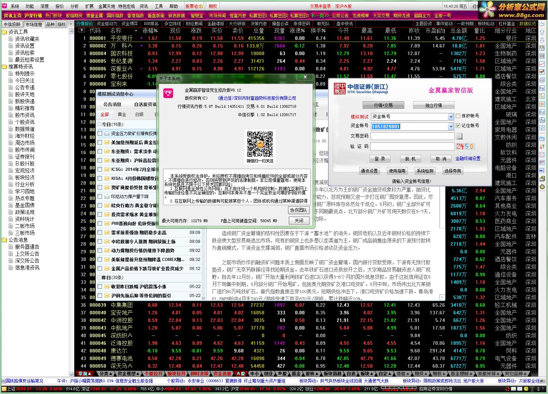The image size is (548, 394).
Task: Click 协作团队 button in About dialog
Action: tap(298, 210)
